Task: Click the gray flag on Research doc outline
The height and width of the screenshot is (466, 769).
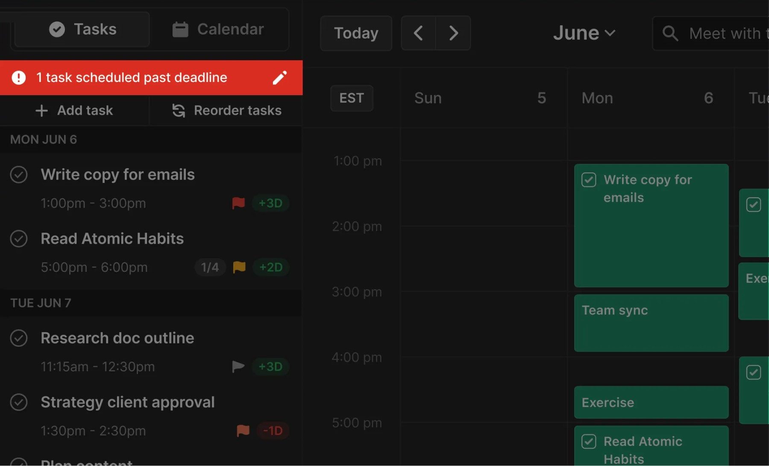Action: tap(238, 366)
